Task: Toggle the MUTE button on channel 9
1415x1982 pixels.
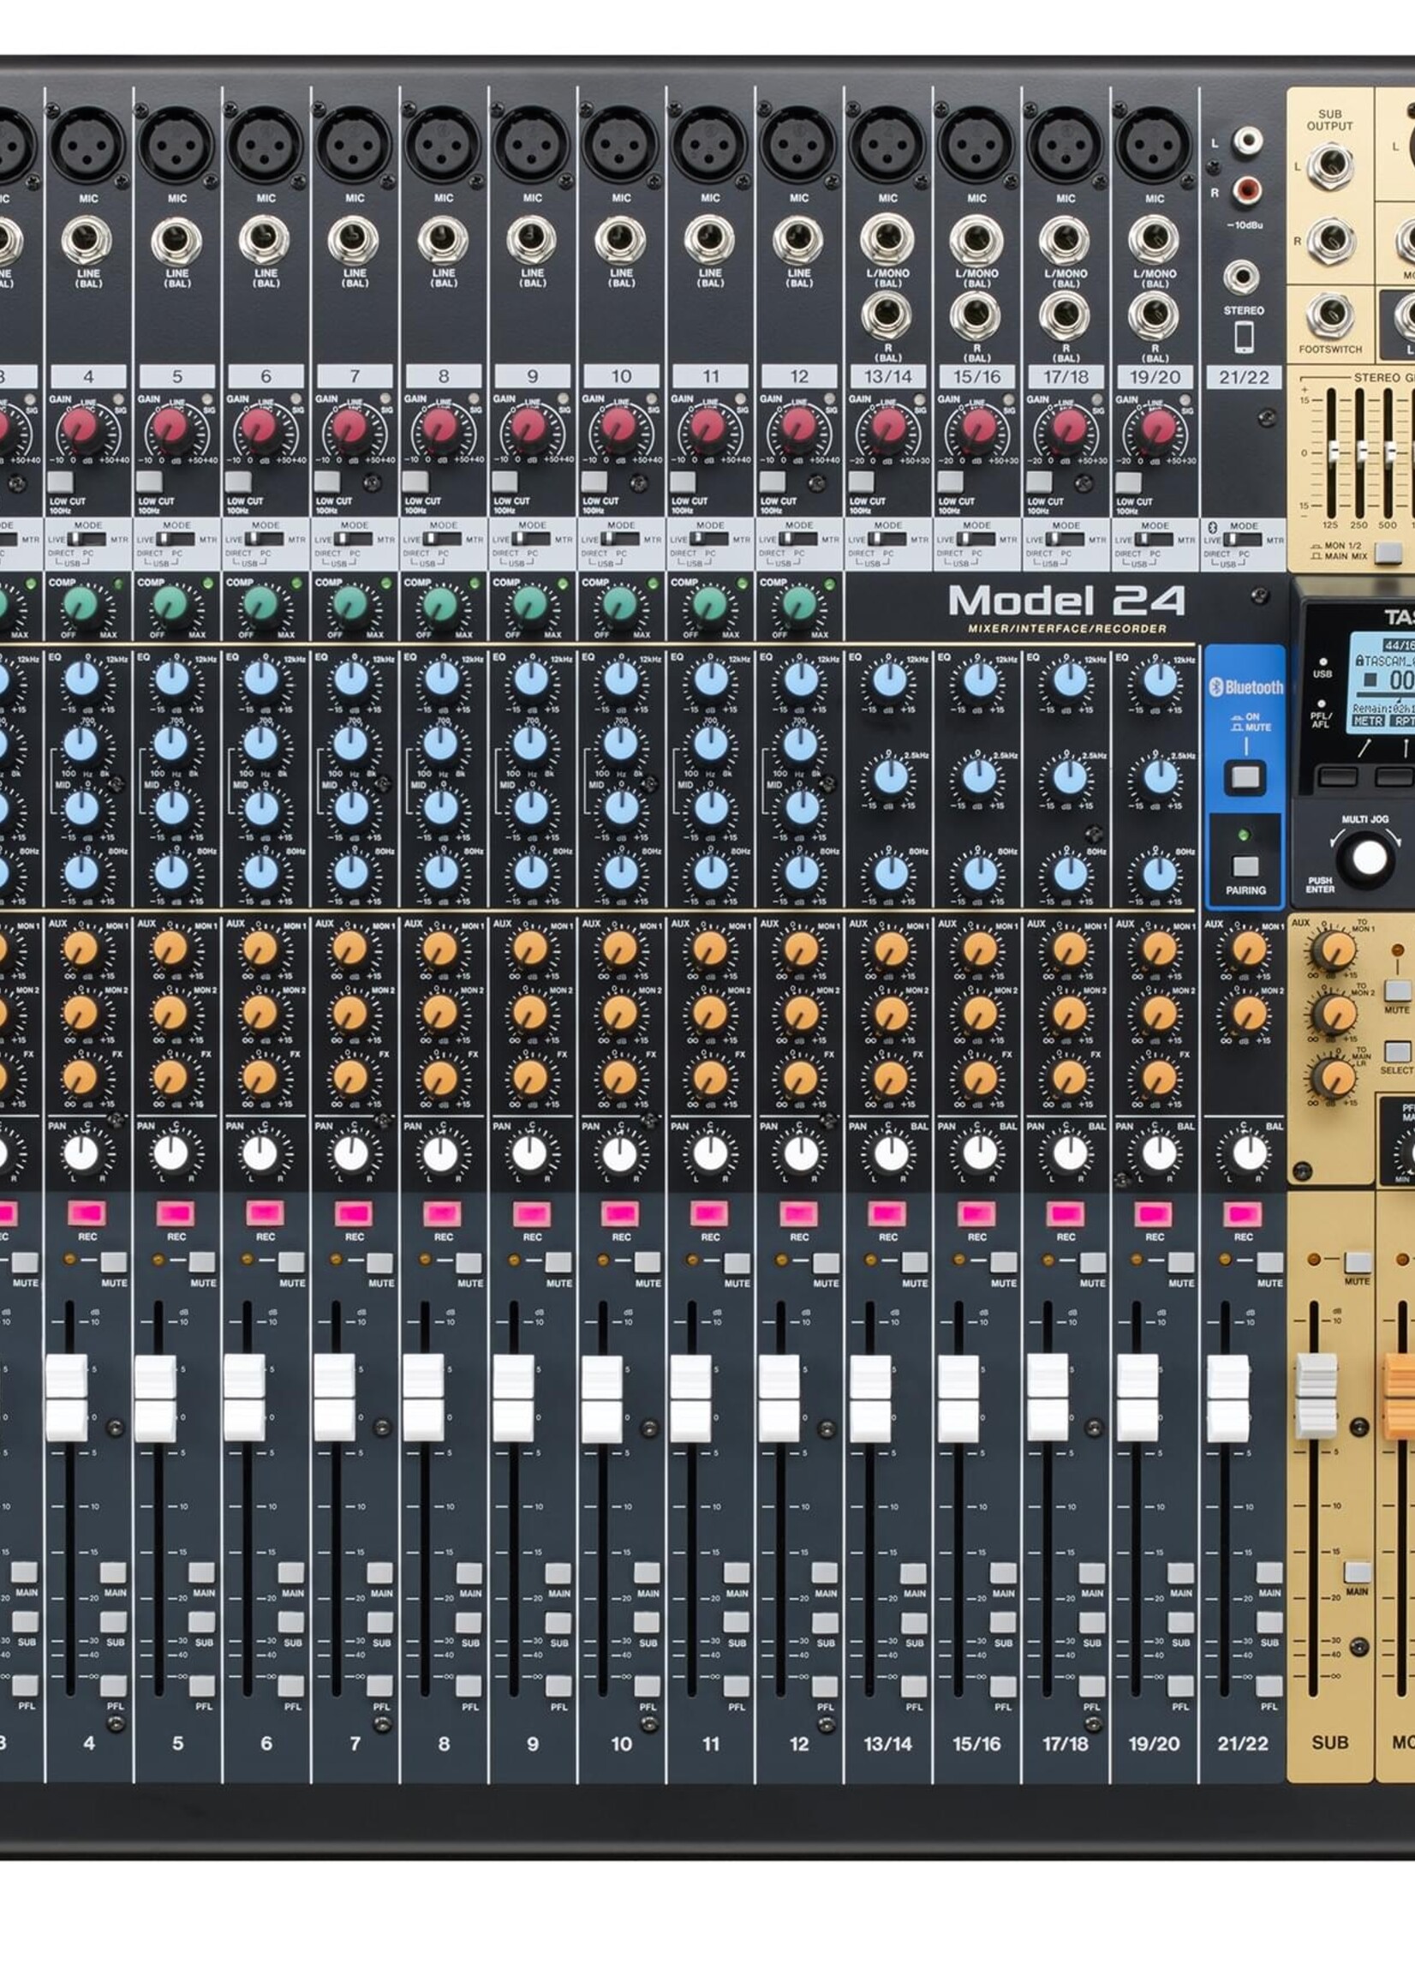Action: click(558, 1263)
